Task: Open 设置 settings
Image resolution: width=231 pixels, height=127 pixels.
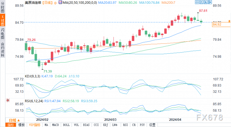Action: (152, 125)
